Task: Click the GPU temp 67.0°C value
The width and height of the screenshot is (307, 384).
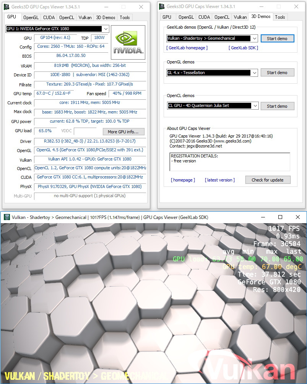Action: coord(54,94)
